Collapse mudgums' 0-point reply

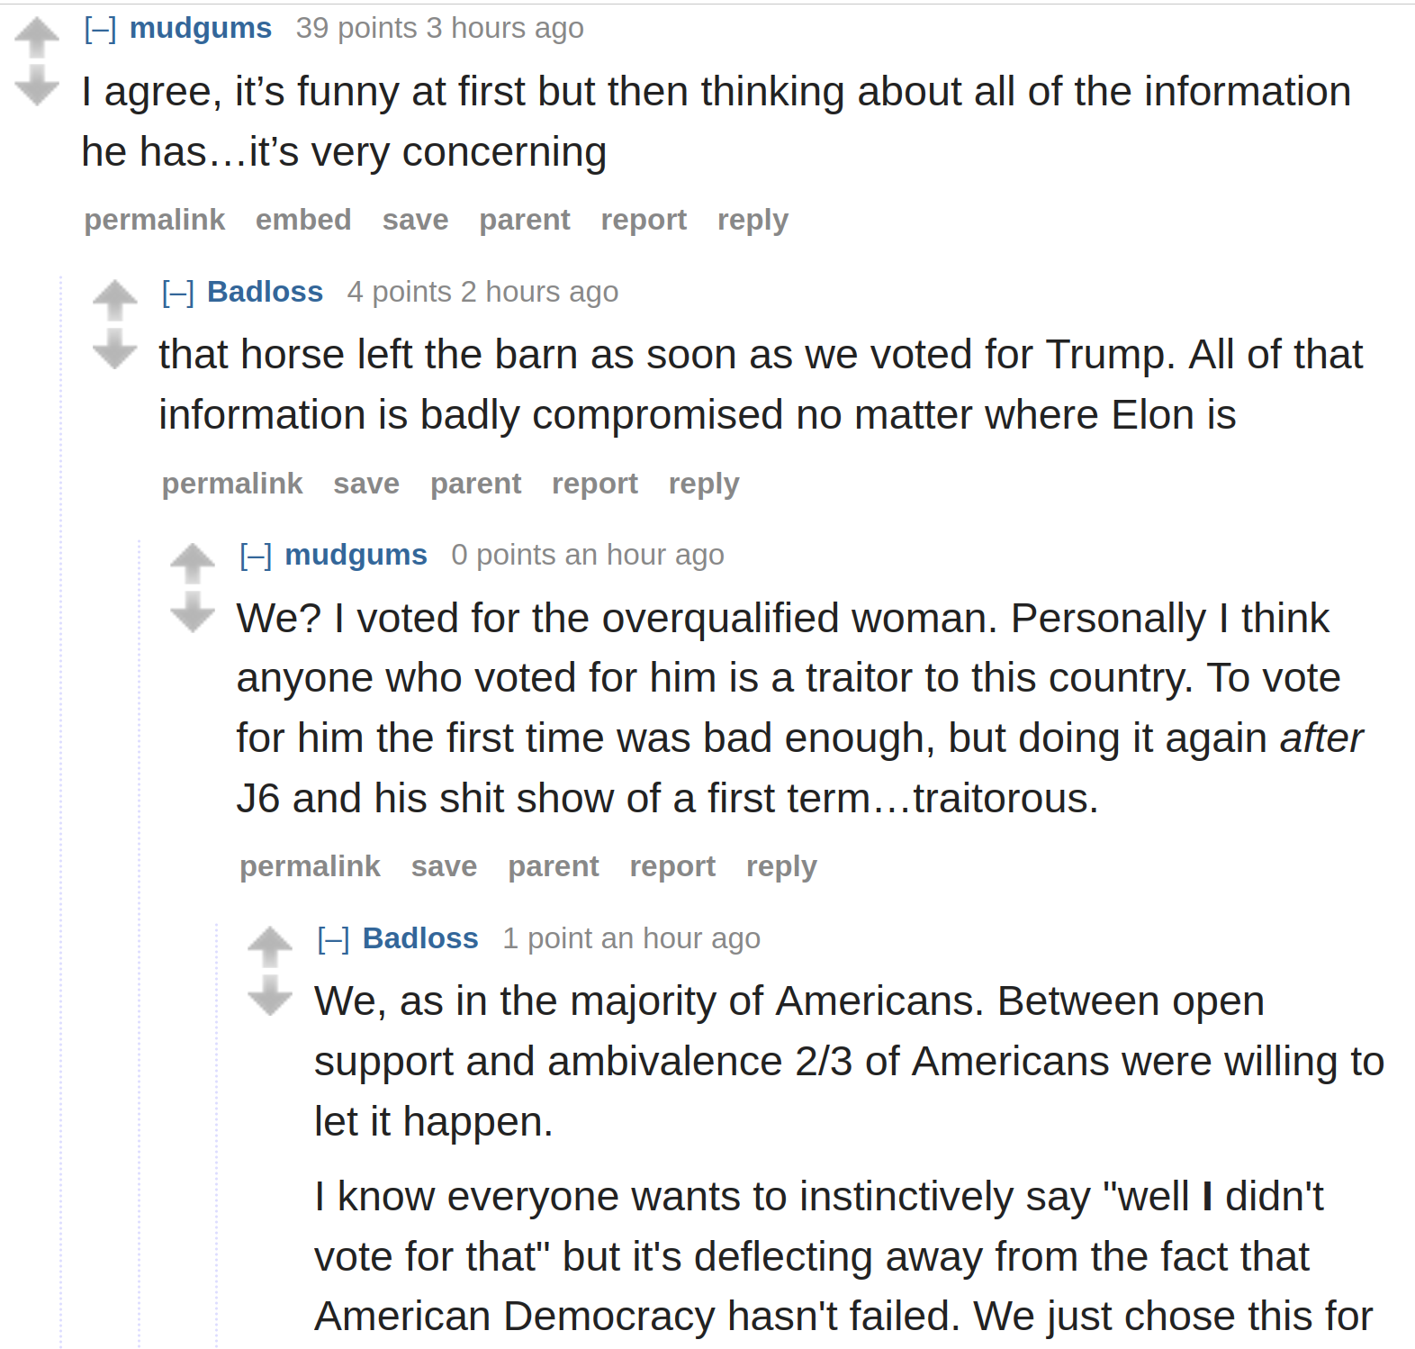[x=256, y=556]
